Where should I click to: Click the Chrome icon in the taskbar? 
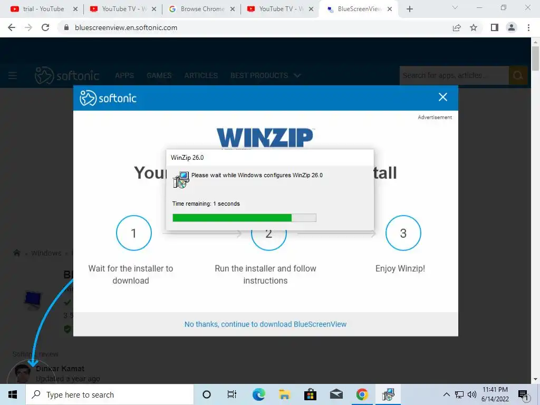362,394
